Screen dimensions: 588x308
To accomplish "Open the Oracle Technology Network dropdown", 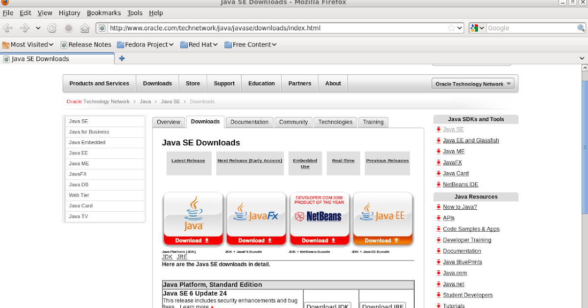I will point(473,84).
